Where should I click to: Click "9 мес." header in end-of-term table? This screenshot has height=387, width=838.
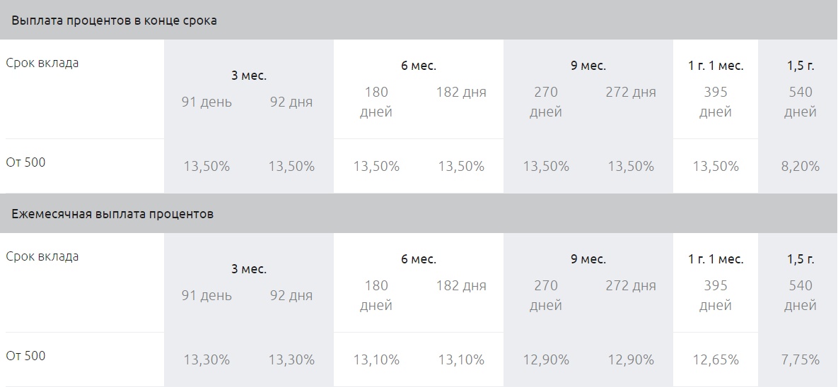pyautogui.click(x=588, y=66)
